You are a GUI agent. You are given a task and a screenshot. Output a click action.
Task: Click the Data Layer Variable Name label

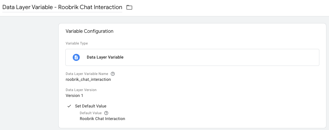tap(87, 74)
